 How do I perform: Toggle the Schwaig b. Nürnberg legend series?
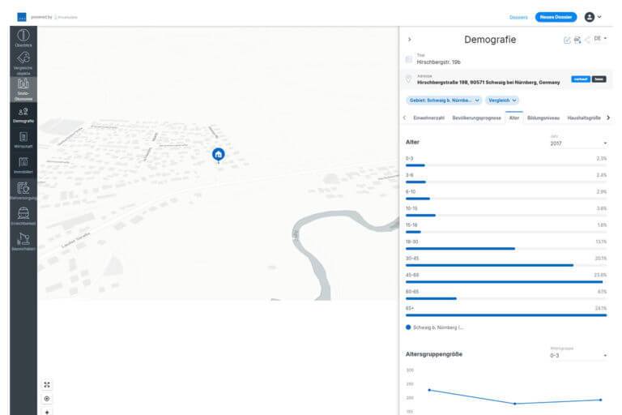437,327
